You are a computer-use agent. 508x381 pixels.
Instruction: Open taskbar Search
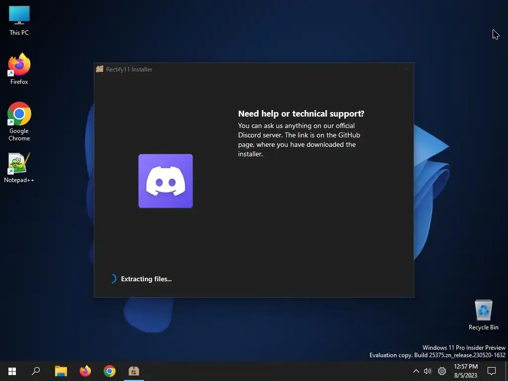click(x=36, y=371)
